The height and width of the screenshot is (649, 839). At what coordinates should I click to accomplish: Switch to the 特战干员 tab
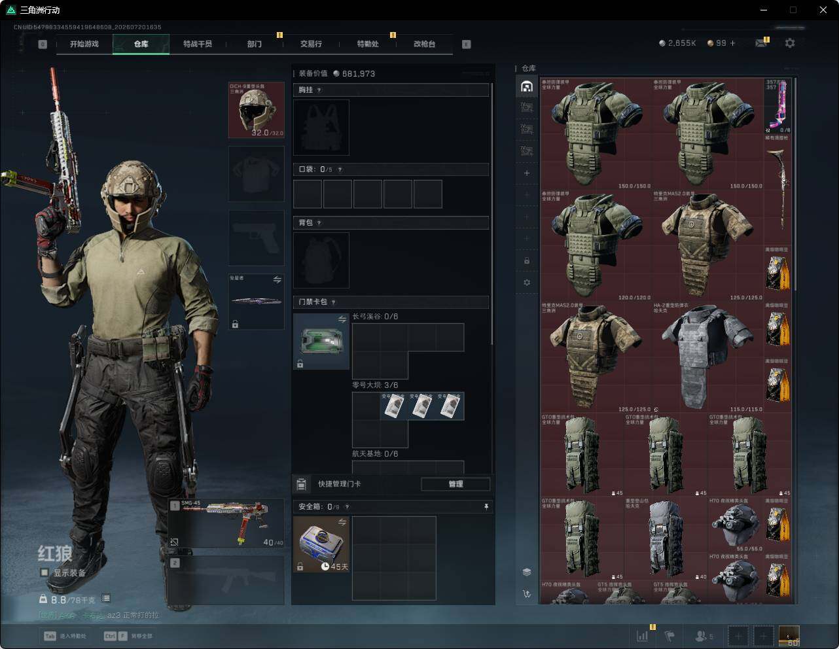click(198, 44)
